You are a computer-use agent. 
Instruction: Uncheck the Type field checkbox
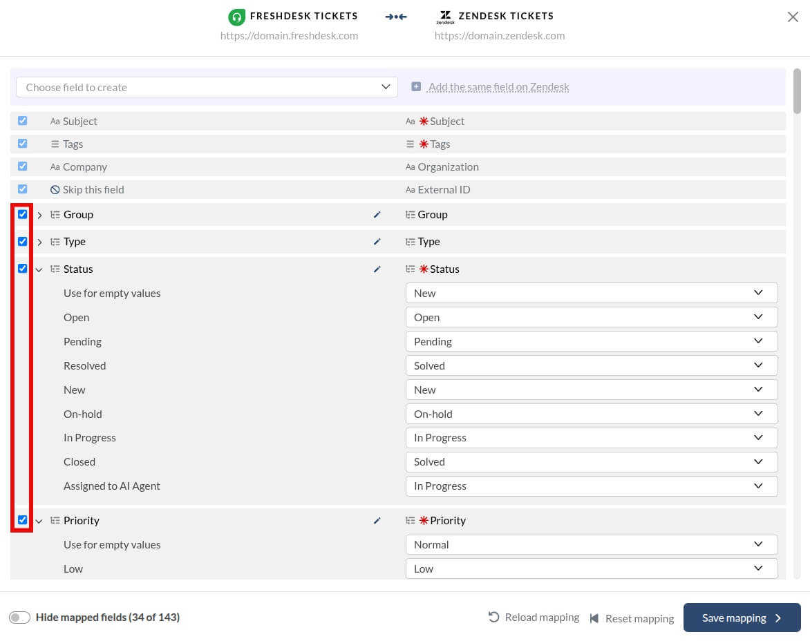point(22,242)
